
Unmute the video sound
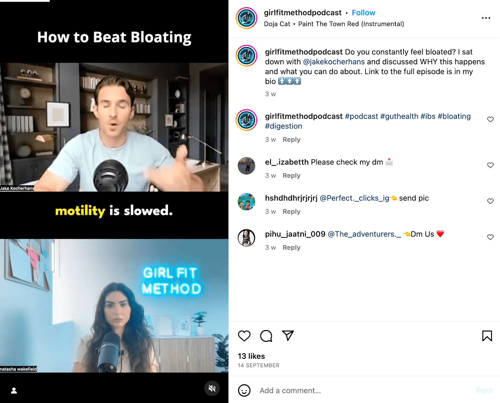(x=212, y=388)
